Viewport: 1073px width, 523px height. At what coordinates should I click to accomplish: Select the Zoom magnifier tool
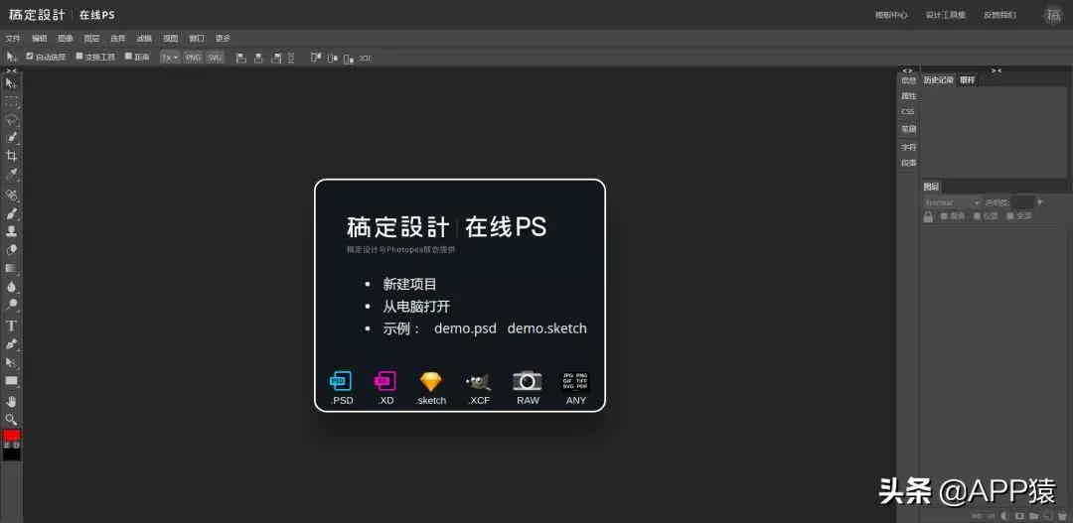pyautogui.click(x=11, y=419)
